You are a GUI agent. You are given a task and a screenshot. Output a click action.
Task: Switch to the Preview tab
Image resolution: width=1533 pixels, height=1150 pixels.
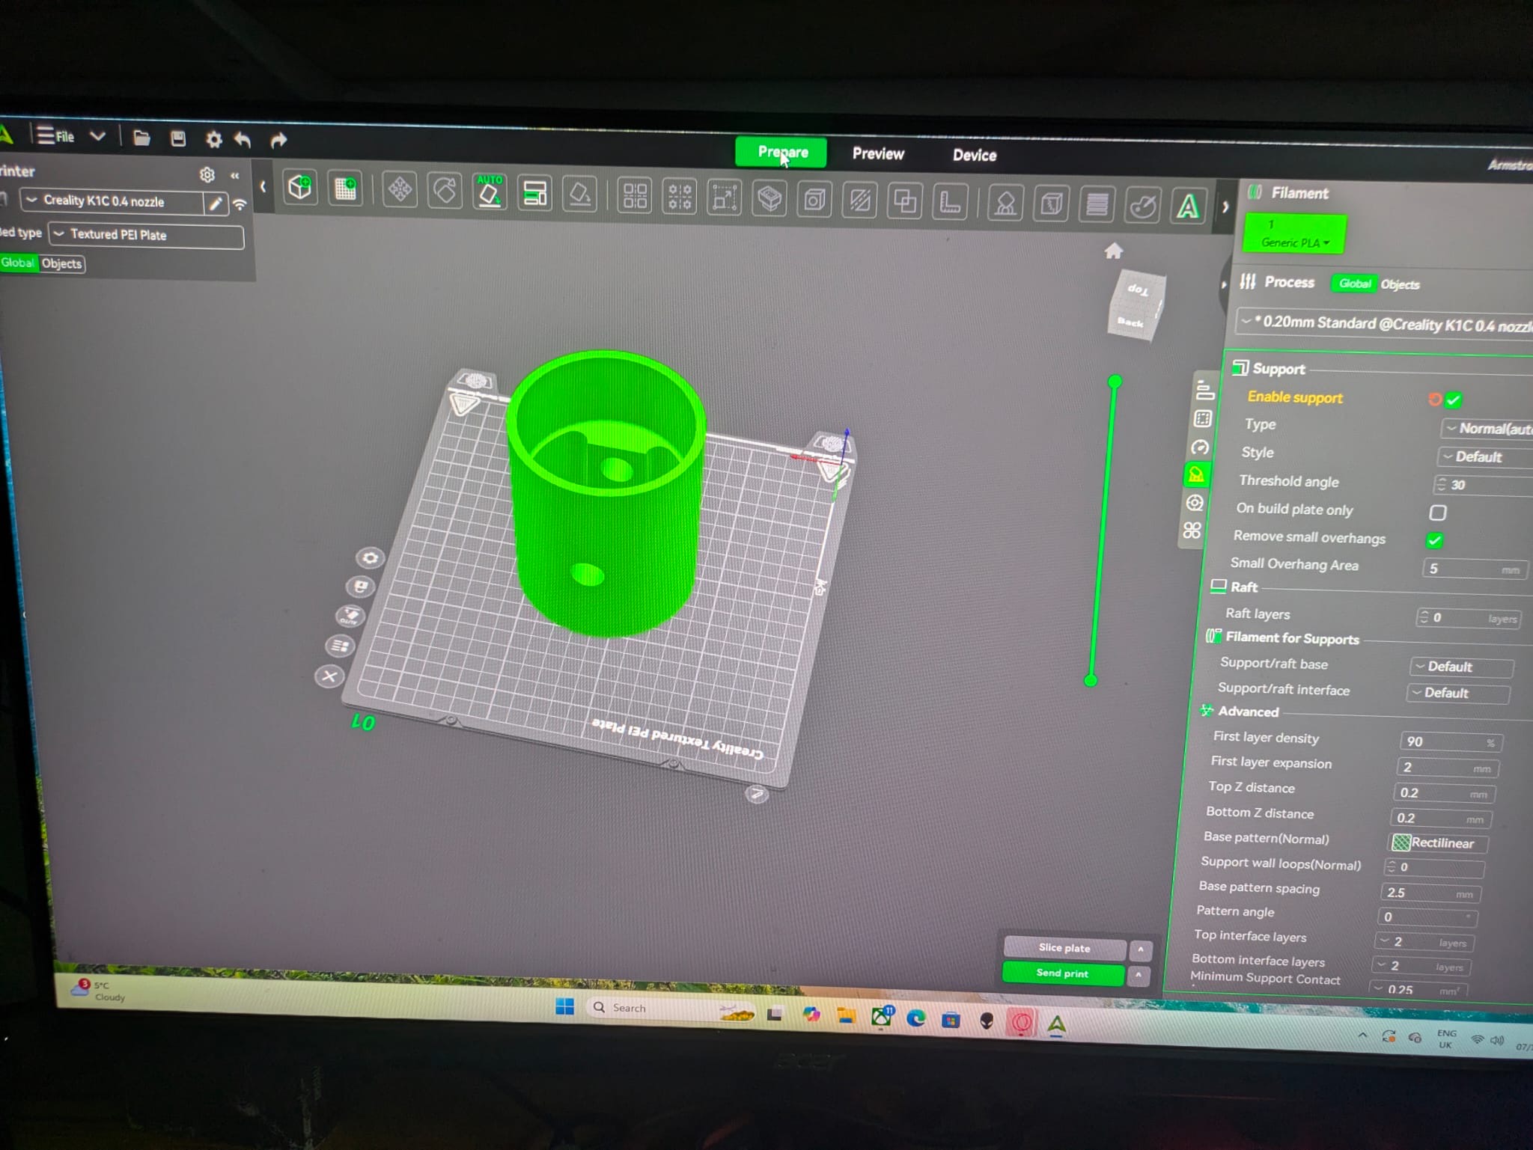(x=878, y=154)
